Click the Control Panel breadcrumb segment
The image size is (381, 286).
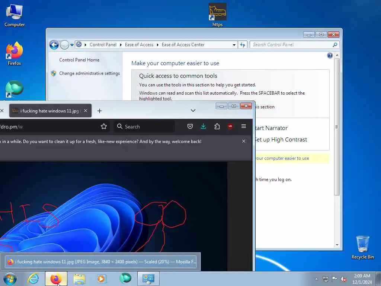tap(103, 45)
